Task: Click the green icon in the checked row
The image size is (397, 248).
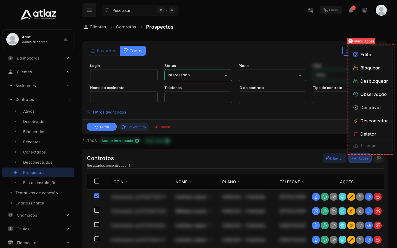Action: 325,197
